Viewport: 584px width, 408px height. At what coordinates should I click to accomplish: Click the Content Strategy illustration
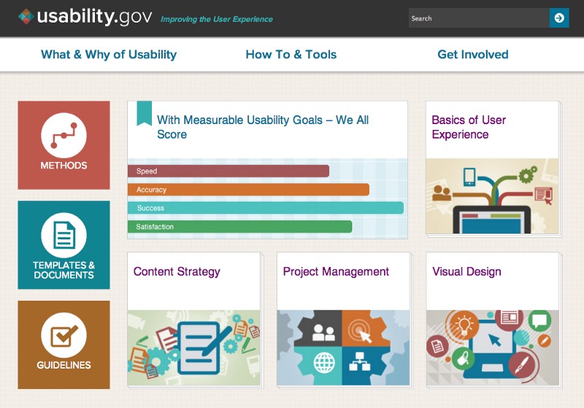point(193,347)
